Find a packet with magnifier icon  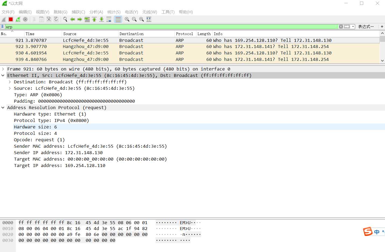pyautogui.click(x=65, y=19)
